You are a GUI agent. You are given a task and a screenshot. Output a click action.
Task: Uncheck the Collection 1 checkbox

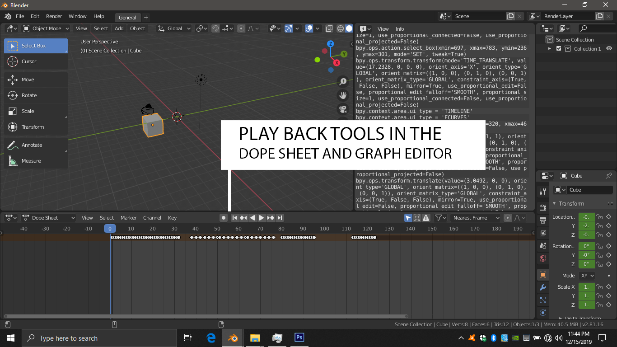coord(559,49)
